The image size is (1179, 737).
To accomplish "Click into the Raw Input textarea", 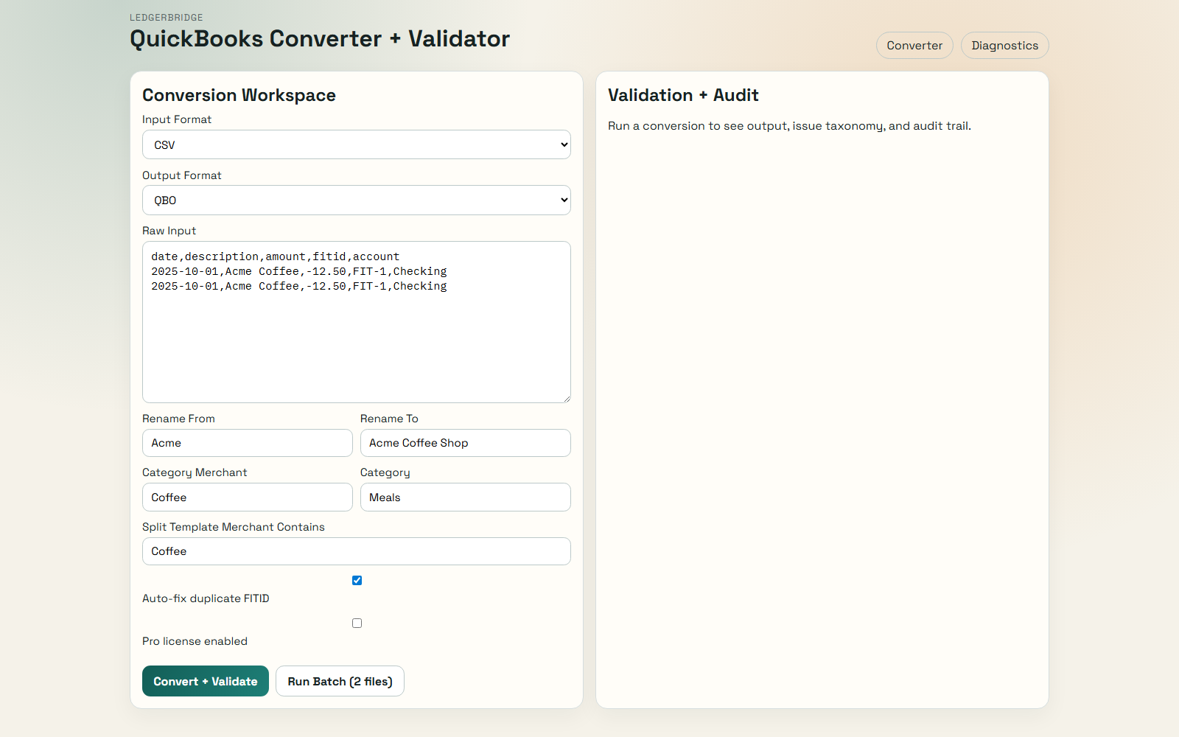I will click(356, 322).
